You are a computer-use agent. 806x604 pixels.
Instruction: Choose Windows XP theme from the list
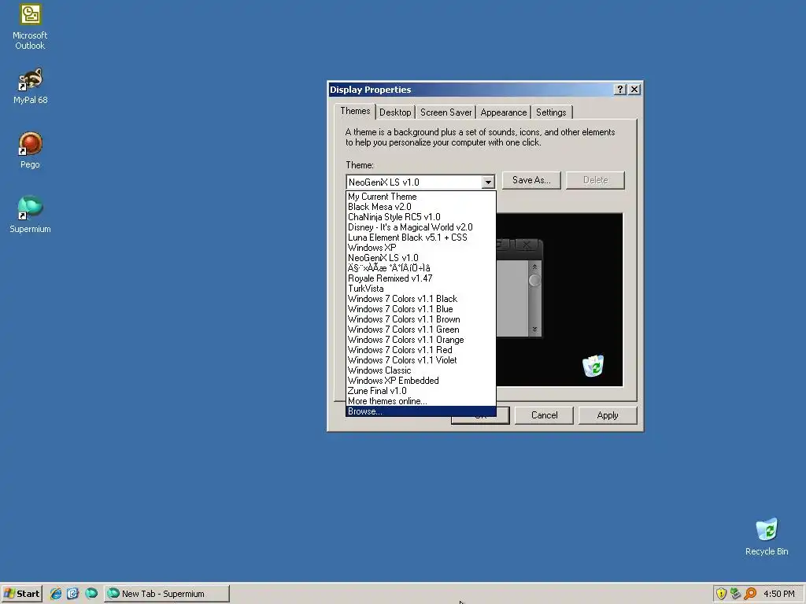420,248
